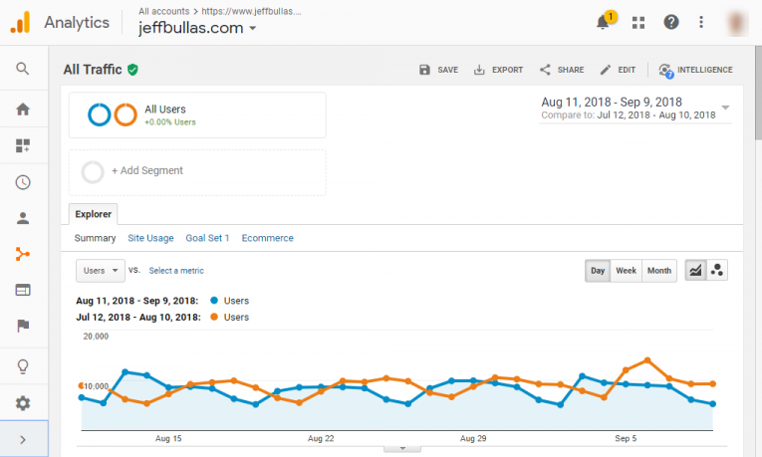The height and width of the screenshot is (457, 762).
Task: Open Google apps grid icon
Action: [638, 22]
